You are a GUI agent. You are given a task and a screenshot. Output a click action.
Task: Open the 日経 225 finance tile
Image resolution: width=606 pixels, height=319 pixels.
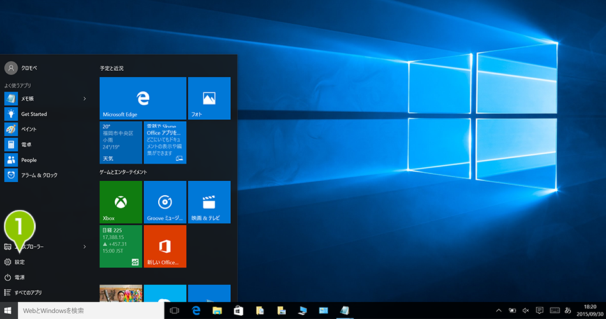point(121,246)
